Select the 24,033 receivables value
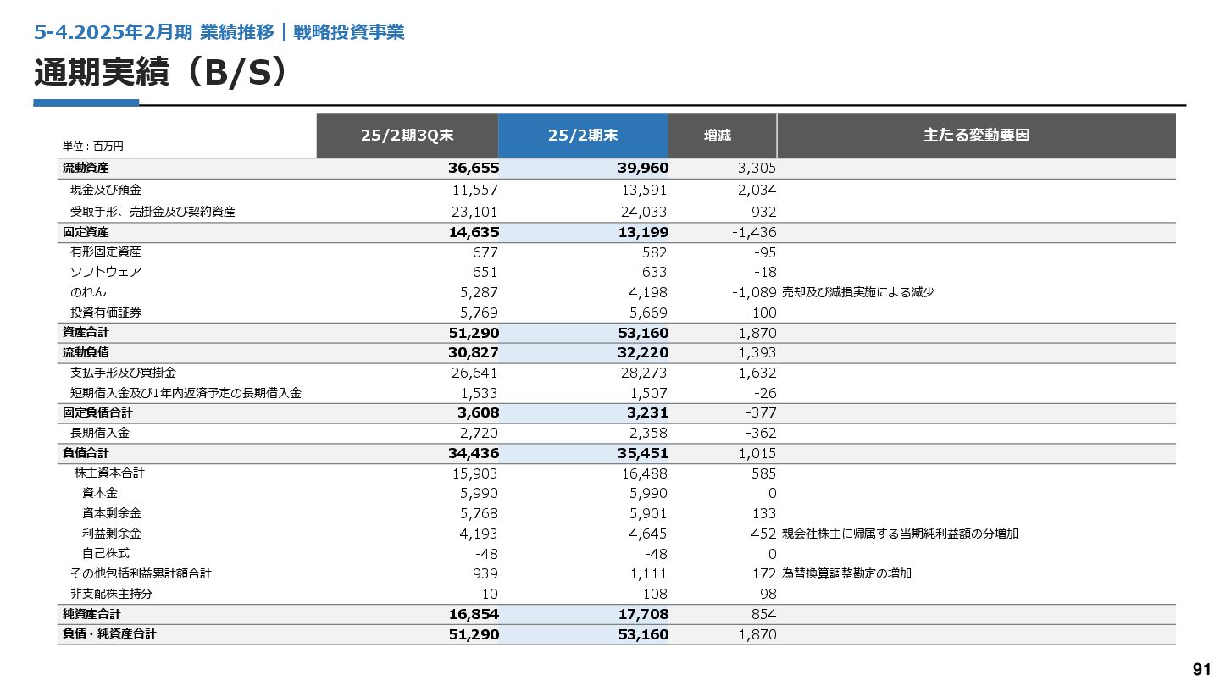 (x=644, y=213)
